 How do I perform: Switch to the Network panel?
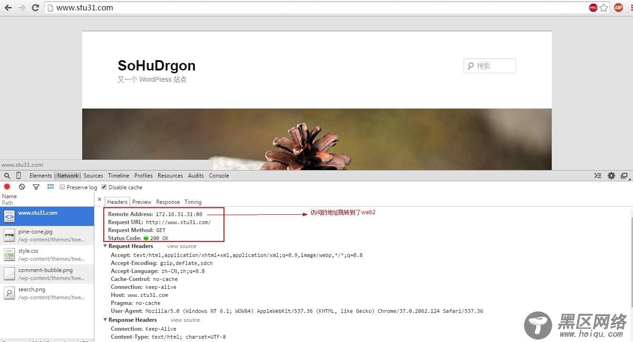point(68,176)
